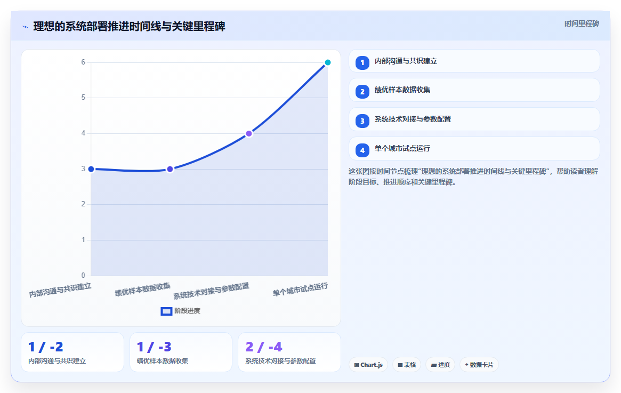Open the 绩优样本数据收集 milestone row

pyautogui.click(x=474, y=90)
